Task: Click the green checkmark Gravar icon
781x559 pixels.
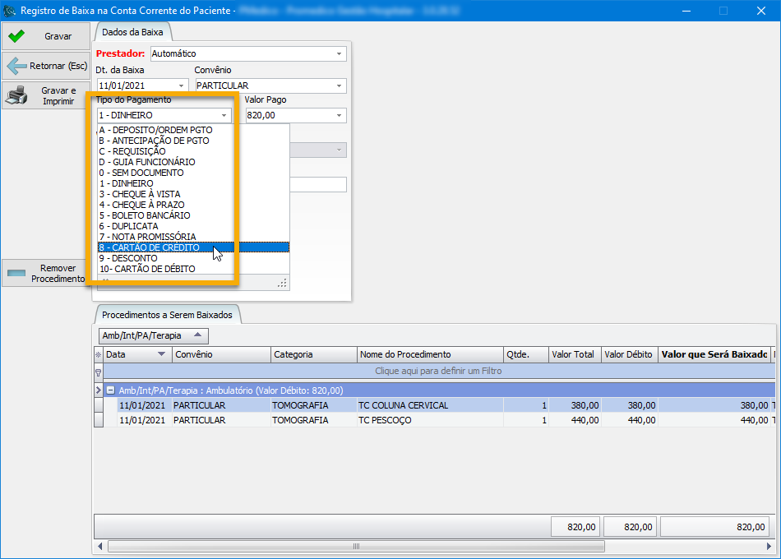Action: click(16, 36)
